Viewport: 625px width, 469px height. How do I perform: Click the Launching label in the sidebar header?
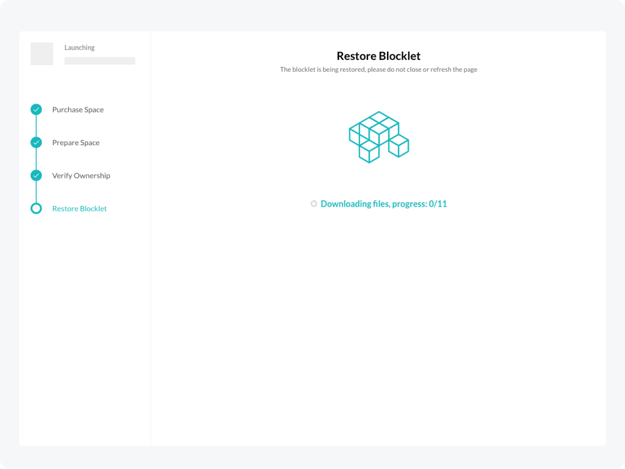click(x=79, y=47)
